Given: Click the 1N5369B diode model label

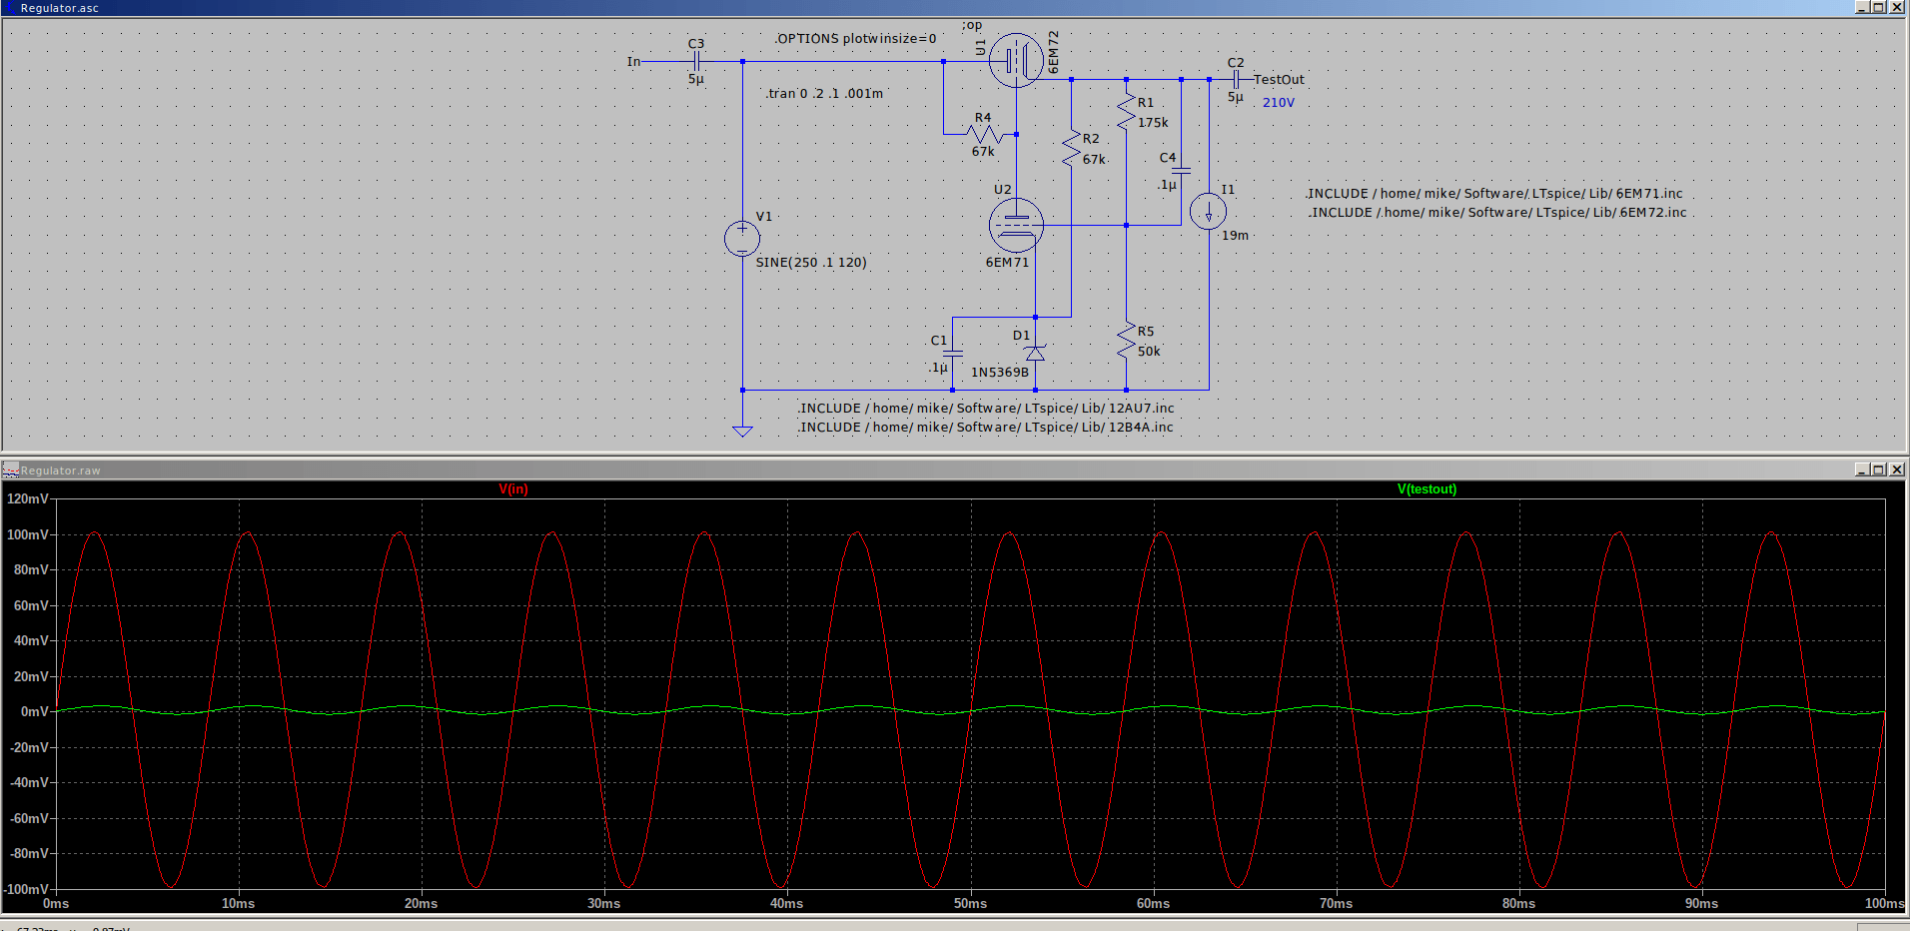Looking at the screenshot, I should click(1000, 372).
